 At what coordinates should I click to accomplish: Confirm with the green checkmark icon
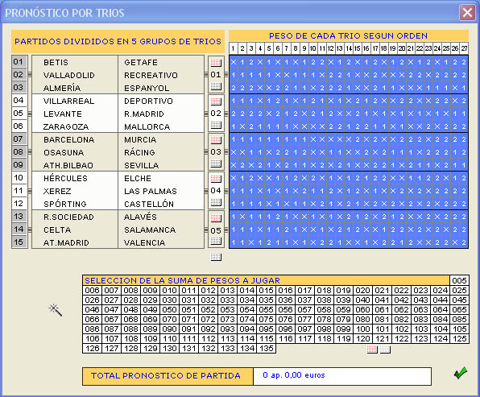[461, 373]
